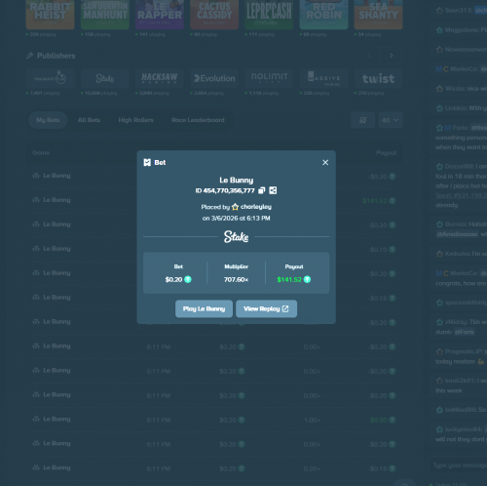487x486 pixels.
Task: Open the Evolution publisher tile
Action: [214, 78]
